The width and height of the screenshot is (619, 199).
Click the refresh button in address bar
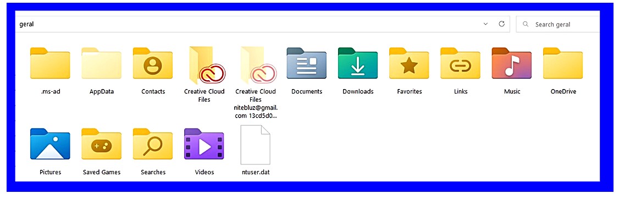pyautogui.click(x=502, y=24)
